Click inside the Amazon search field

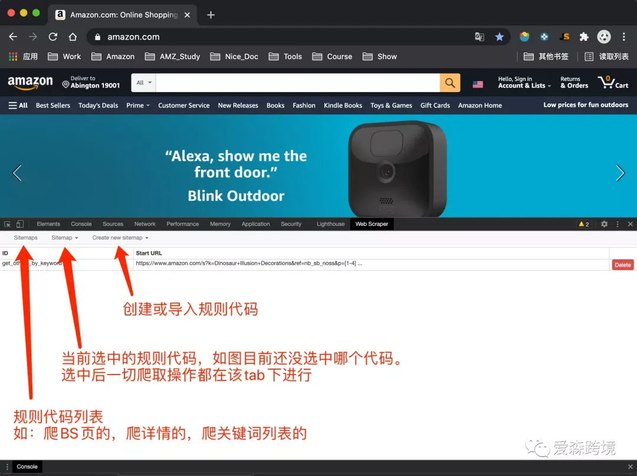[298, 83]
